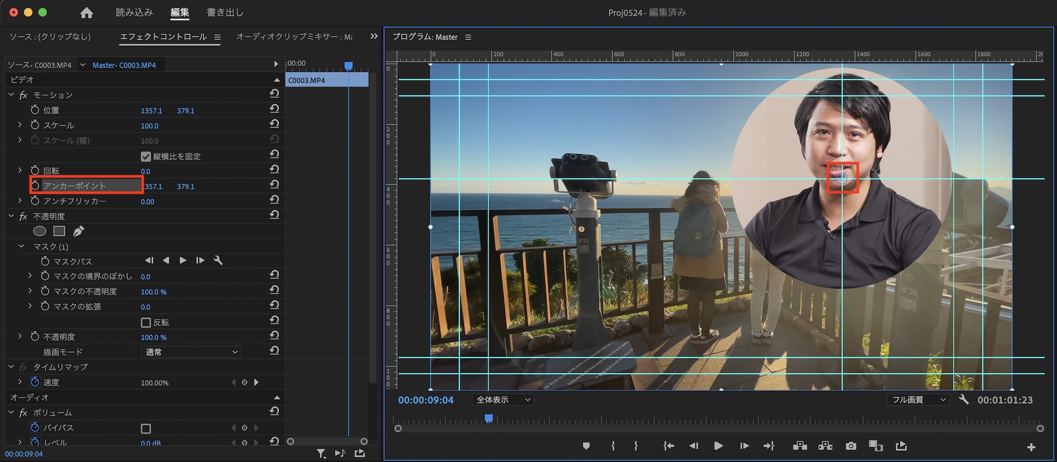The height and width of the screenshot is (462, 1057).
Task: Uncheck 縦横比を固定 checkbox
Action: coord(146,156)
